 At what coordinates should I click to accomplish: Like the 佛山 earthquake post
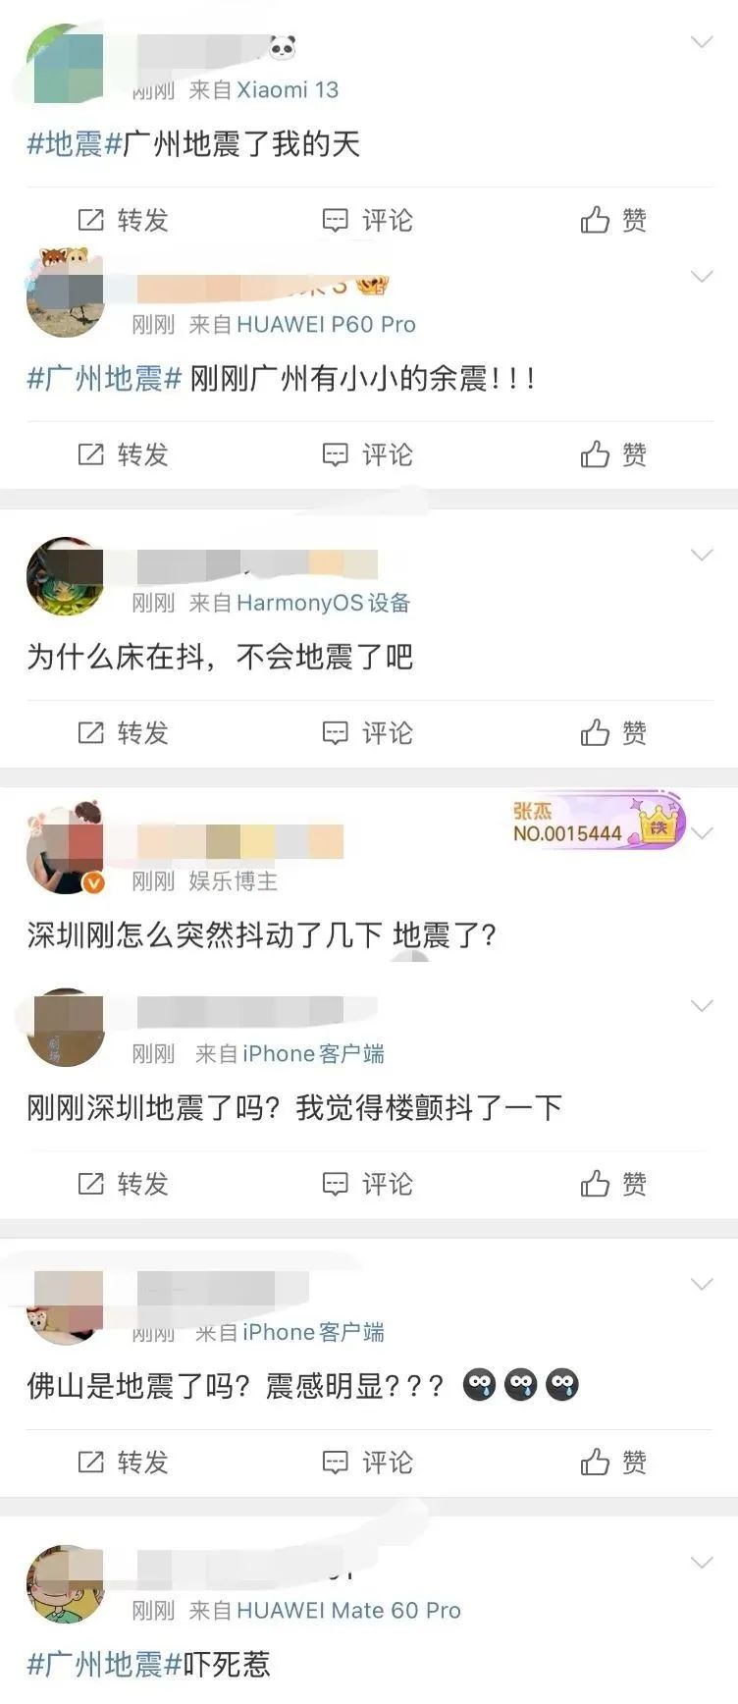[613, 1463]
